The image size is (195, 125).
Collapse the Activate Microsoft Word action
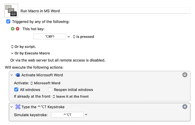(x=12, y=75)
